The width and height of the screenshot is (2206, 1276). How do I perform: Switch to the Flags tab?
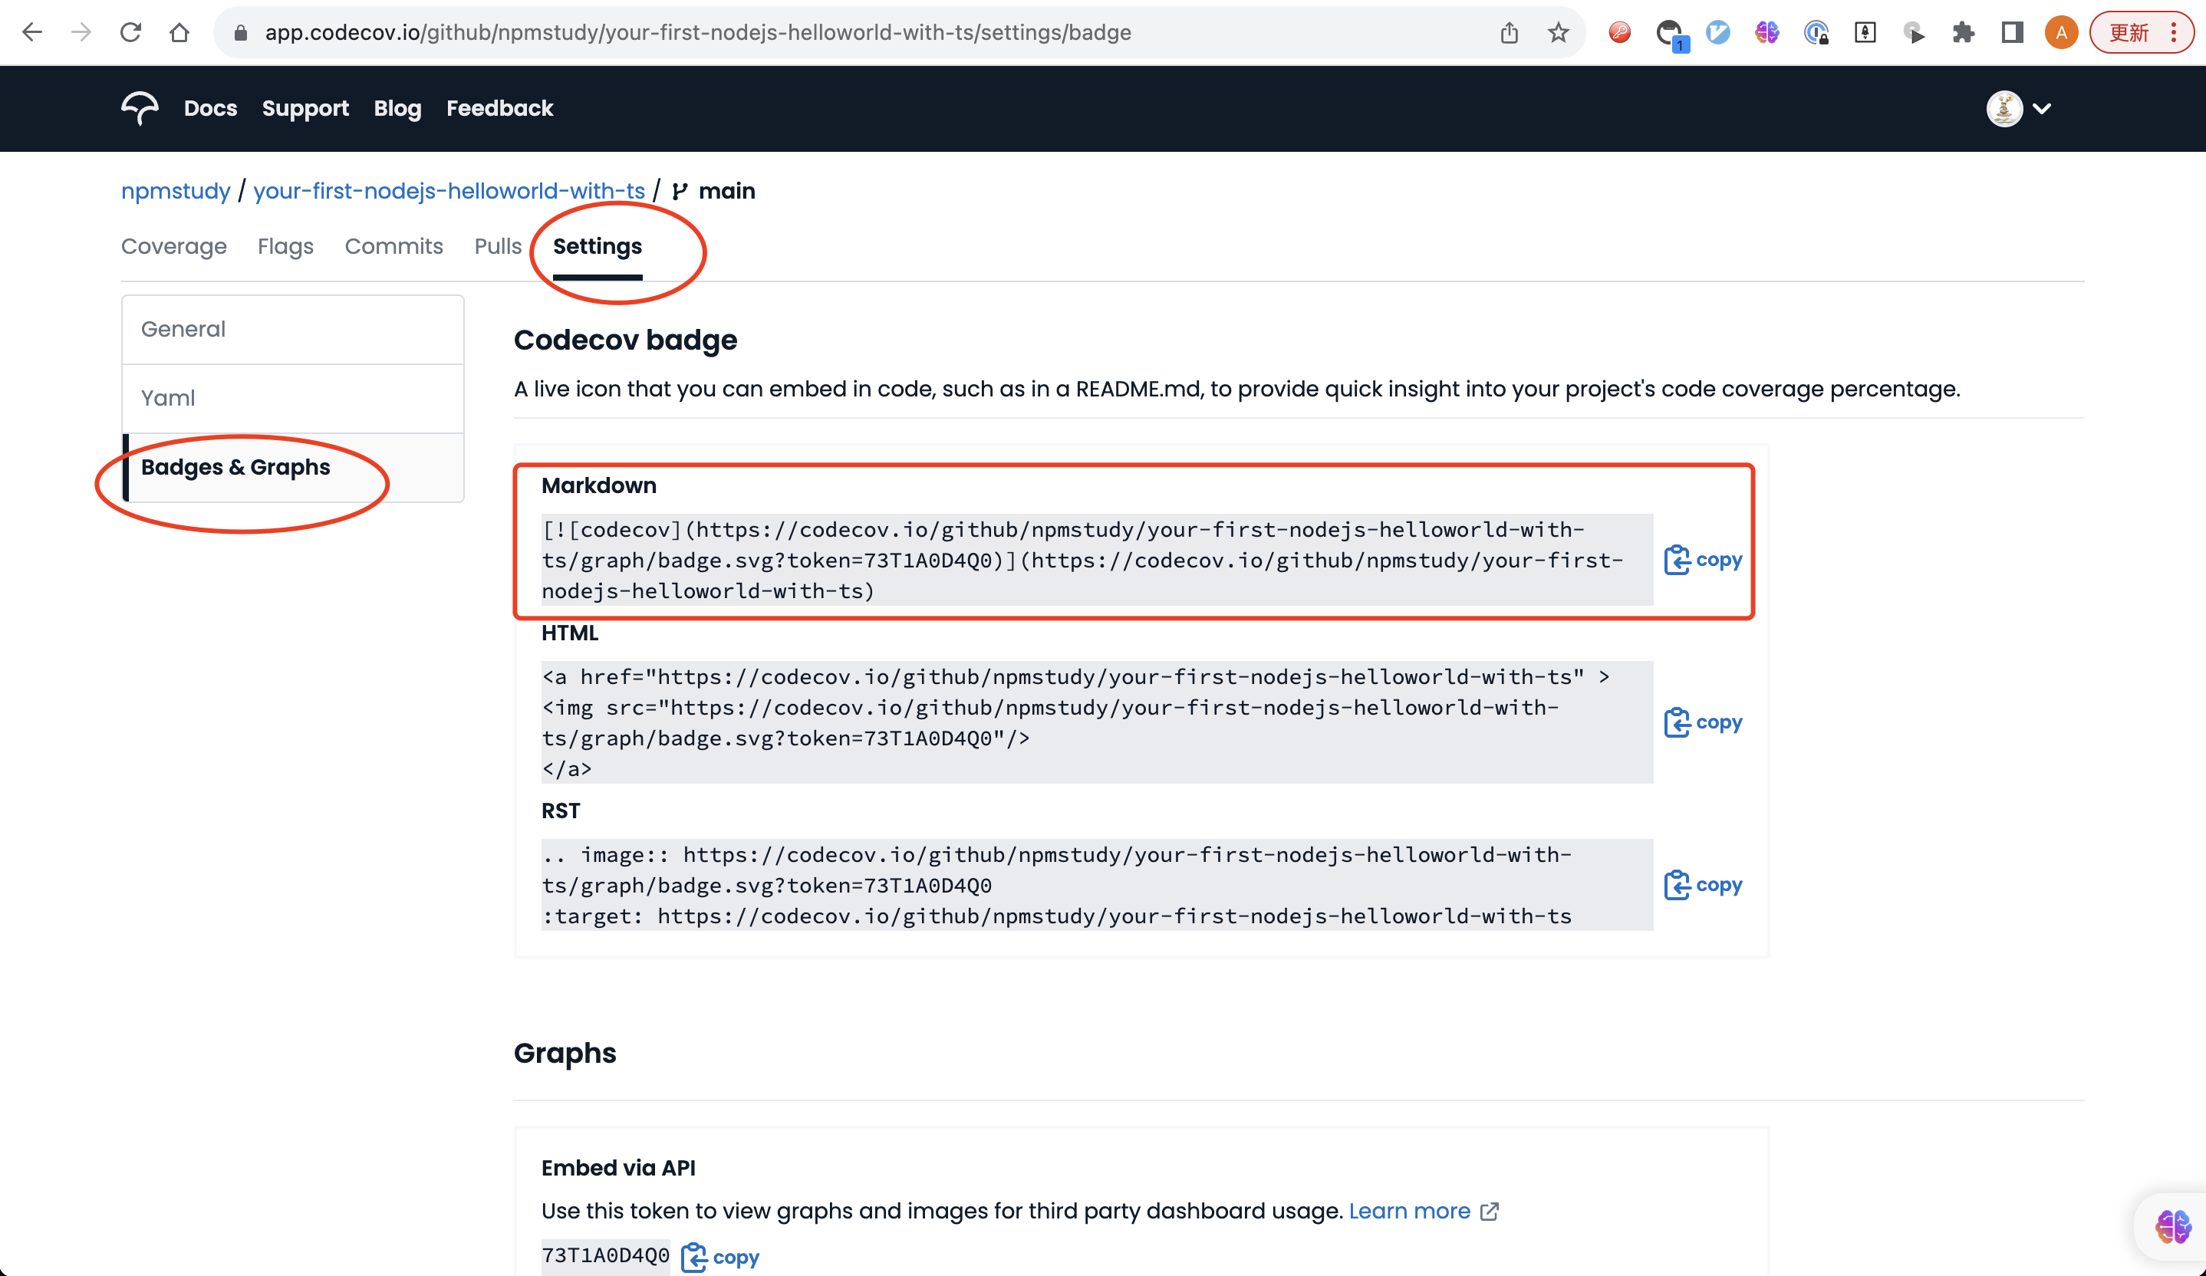[x=285, y=246]
